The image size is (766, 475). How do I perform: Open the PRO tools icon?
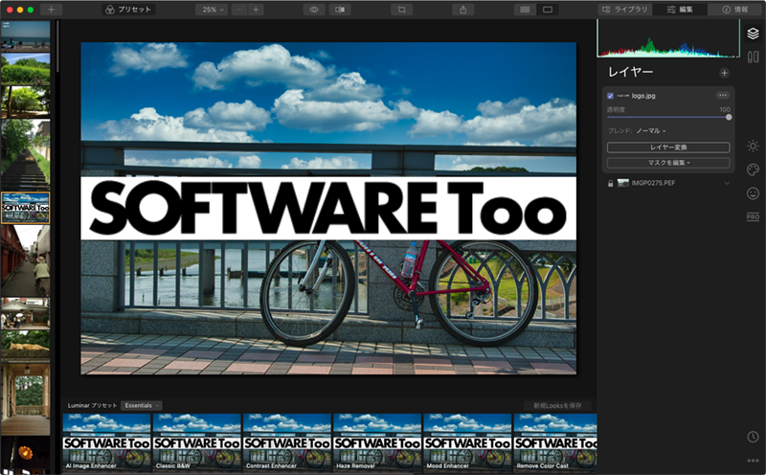tap(753, 216)
